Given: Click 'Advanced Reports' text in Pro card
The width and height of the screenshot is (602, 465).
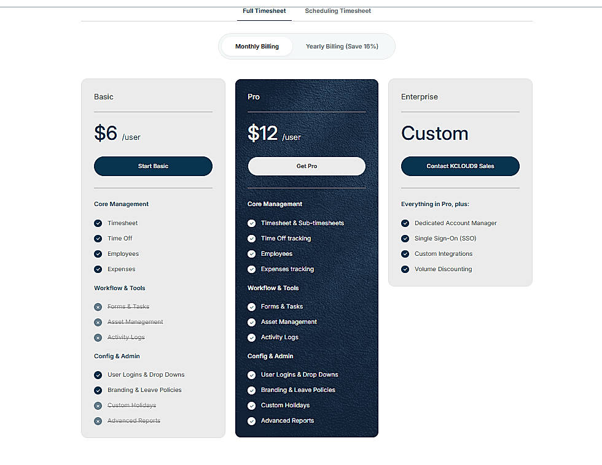Looking at the screenshot, I should (287, 421).
